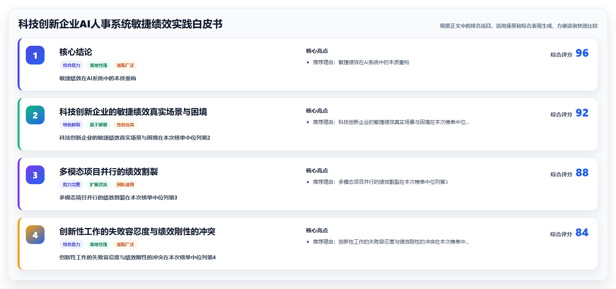Image resolution: width=616 pixels, height=289 pixels.
Task: Select the 特色鲜明 tag
Action: [x=72, y=125]
